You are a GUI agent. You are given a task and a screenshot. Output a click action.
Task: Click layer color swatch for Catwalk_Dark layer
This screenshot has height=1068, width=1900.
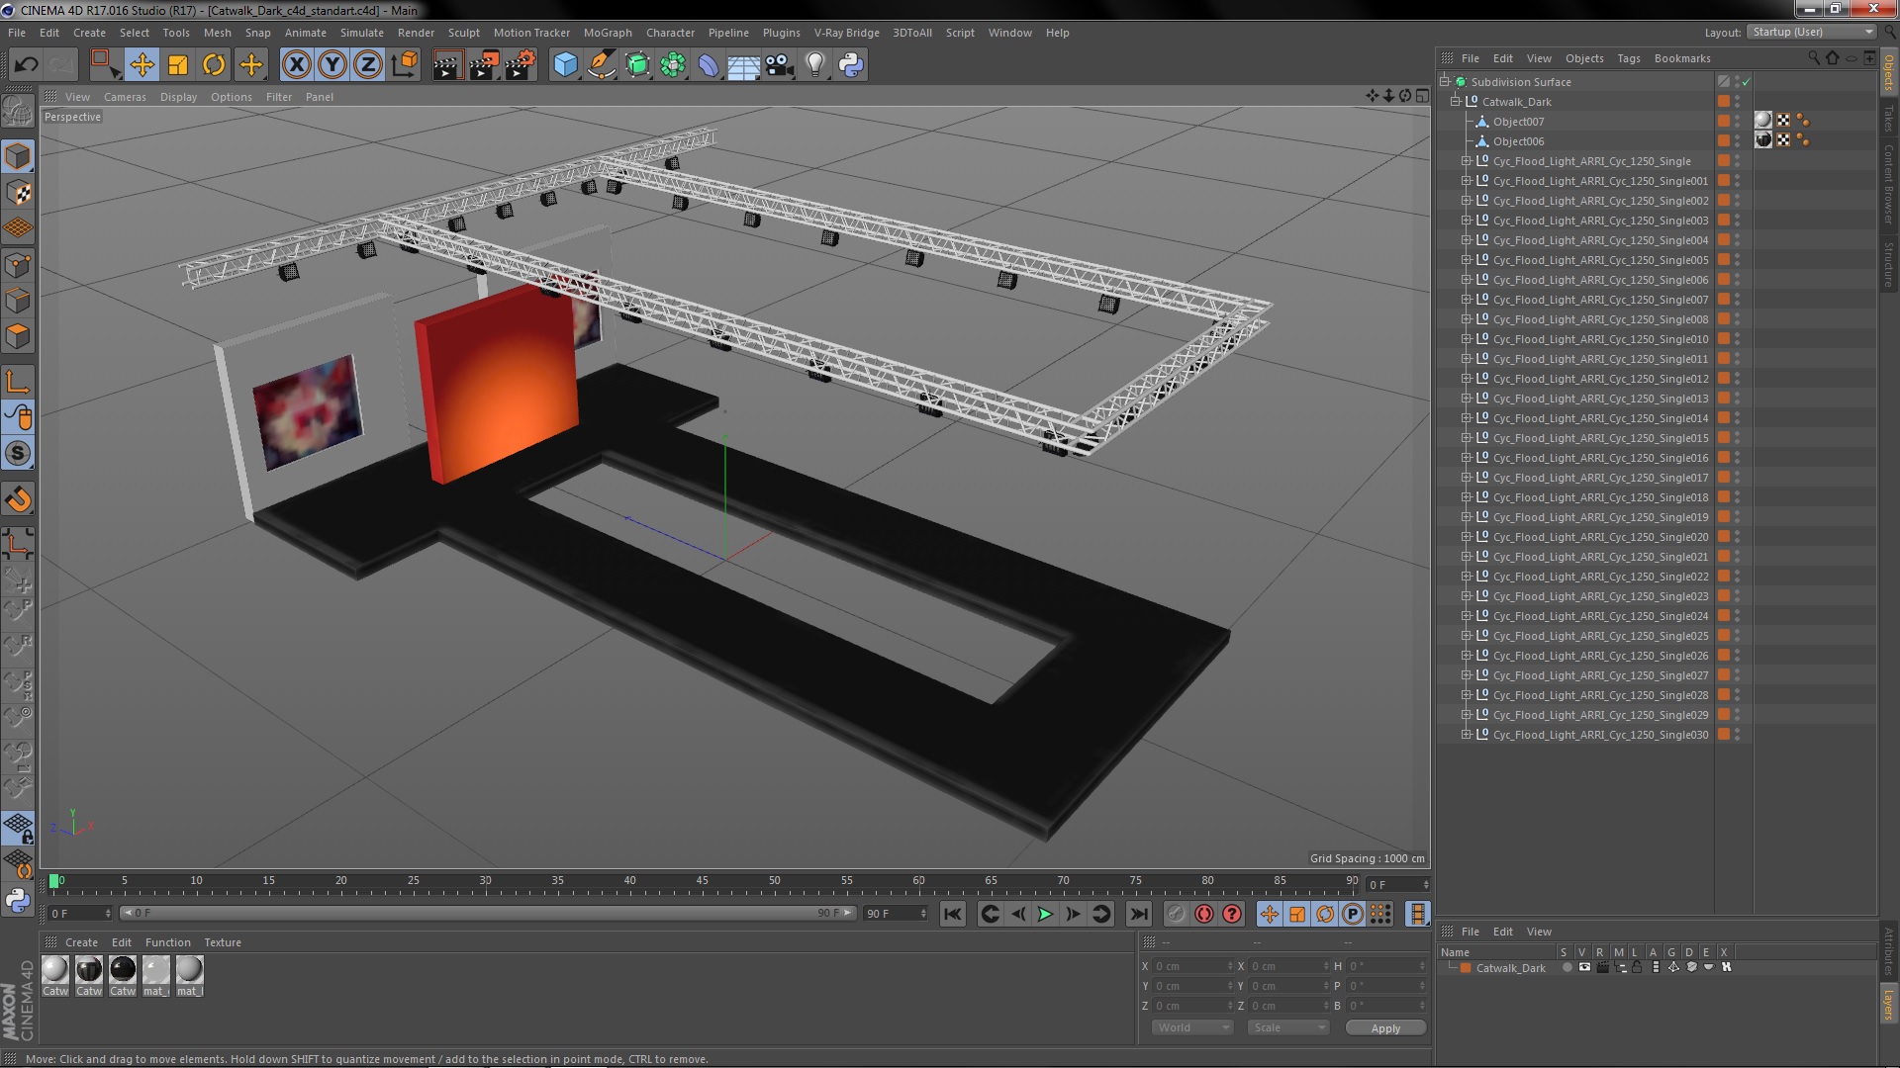pyautogui.click(x=1466, y=968)
